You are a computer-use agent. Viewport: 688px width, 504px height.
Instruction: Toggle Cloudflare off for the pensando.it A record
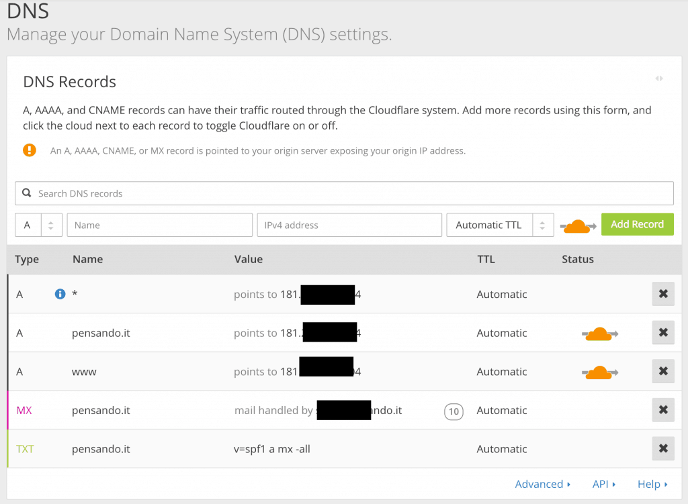point(599,332)
